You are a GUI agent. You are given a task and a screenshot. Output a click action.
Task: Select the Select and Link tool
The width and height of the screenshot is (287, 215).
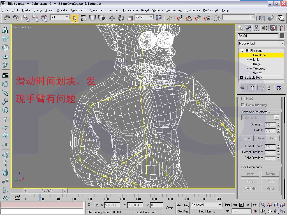pyautogui.click(x=26, y=18)
